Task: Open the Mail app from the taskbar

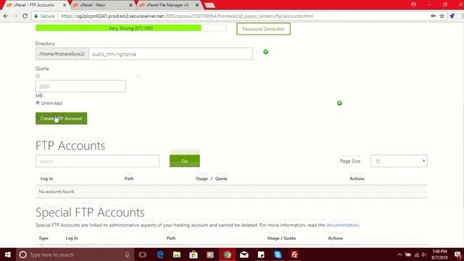Action: pos(244,254)
